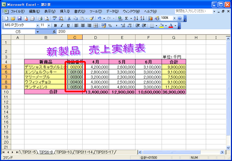Save the workbook with the floppy icon
Image resolution: width=232 pixels, height=161 pixels.
click(20, 18)
